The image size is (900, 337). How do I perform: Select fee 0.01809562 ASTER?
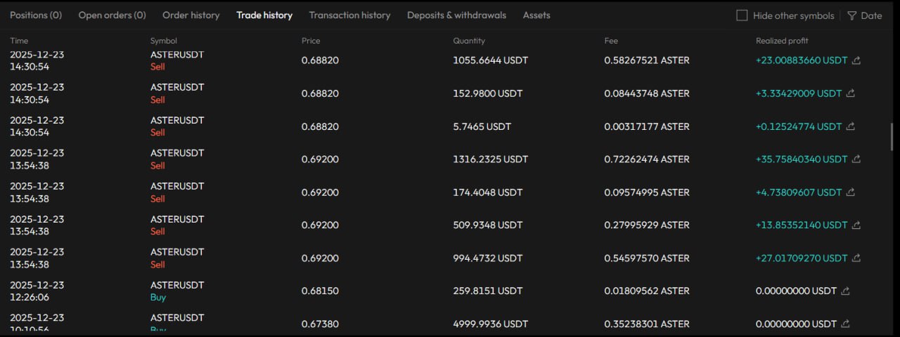pyautogui.click(x=647, y=291)
